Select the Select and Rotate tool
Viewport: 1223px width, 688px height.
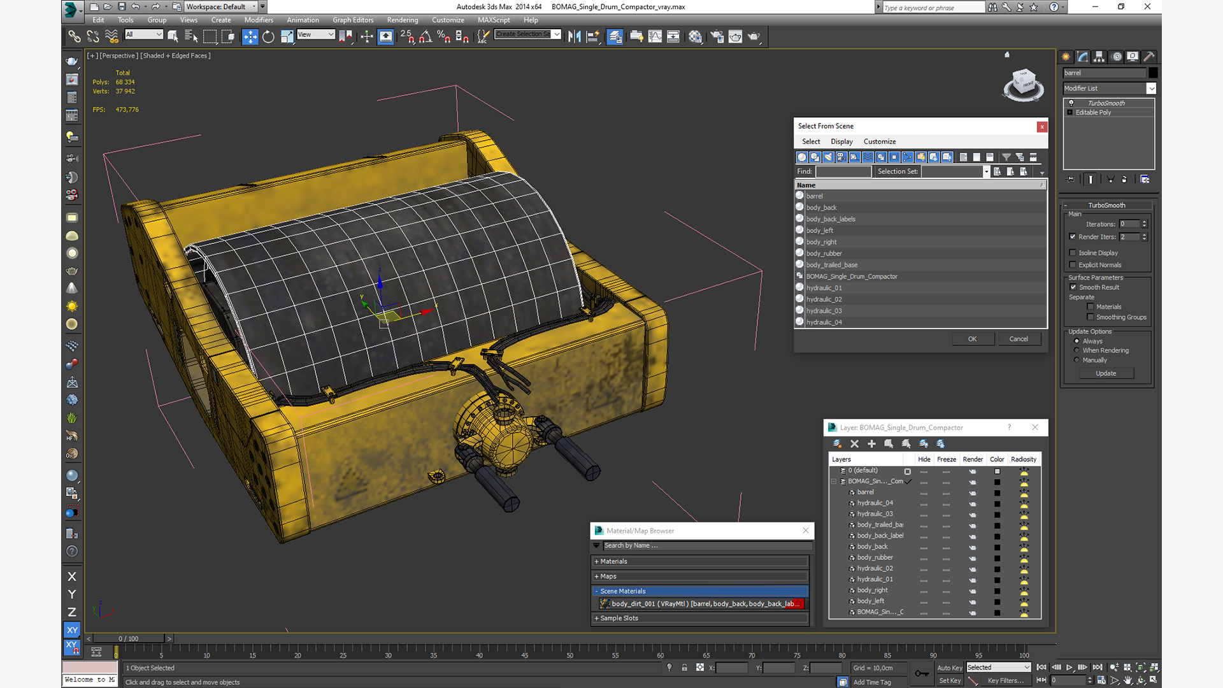(268, 36)
